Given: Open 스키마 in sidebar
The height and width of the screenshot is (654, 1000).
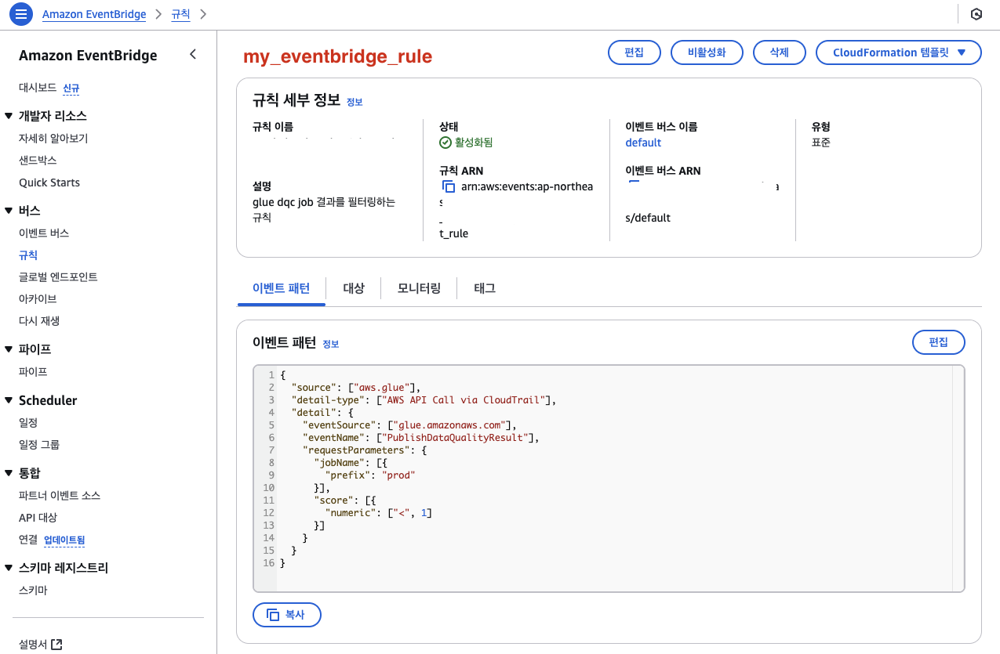Looking at the screenshot, I should click(33, 591).
